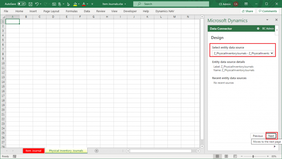This screenshot has height=159, width=282.
Task: Open Customize Quick Access Toolbar menu
Action: 92,4
